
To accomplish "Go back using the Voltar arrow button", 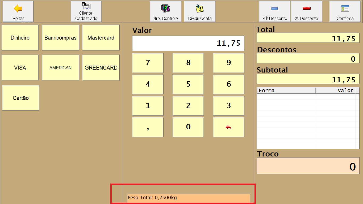I will pos(18,11).
